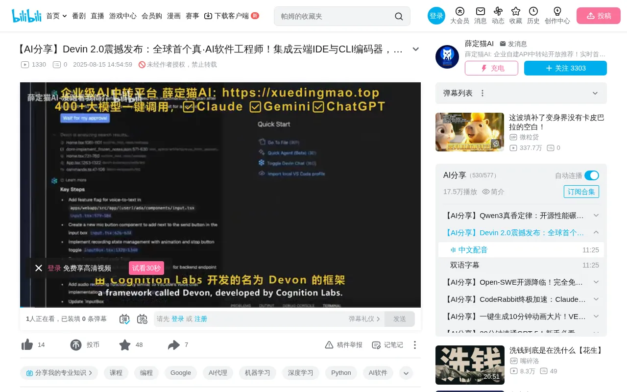This screenshot has height=392, width=627.
Task: Open 漫画 in top navigation
Action: point(174,16)
